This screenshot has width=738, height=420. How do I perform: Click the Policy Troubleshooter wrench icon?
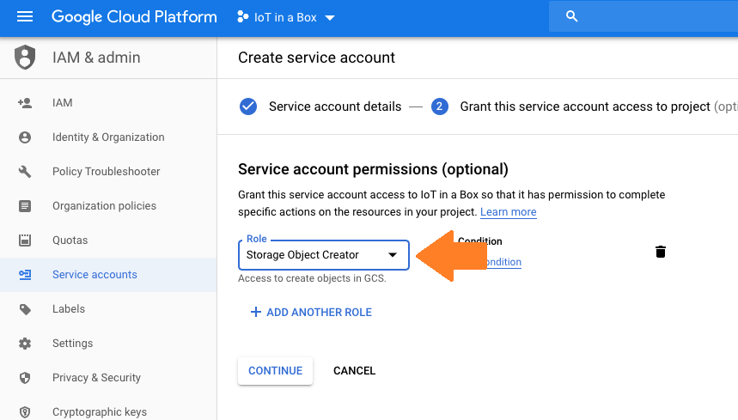[25, 171]
